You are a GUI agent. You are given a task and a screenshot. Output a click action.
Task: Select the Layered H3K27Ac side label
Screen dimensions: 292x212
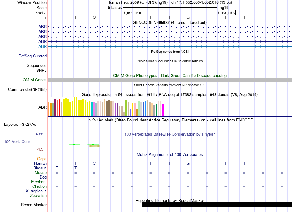(x=20, y=125)
